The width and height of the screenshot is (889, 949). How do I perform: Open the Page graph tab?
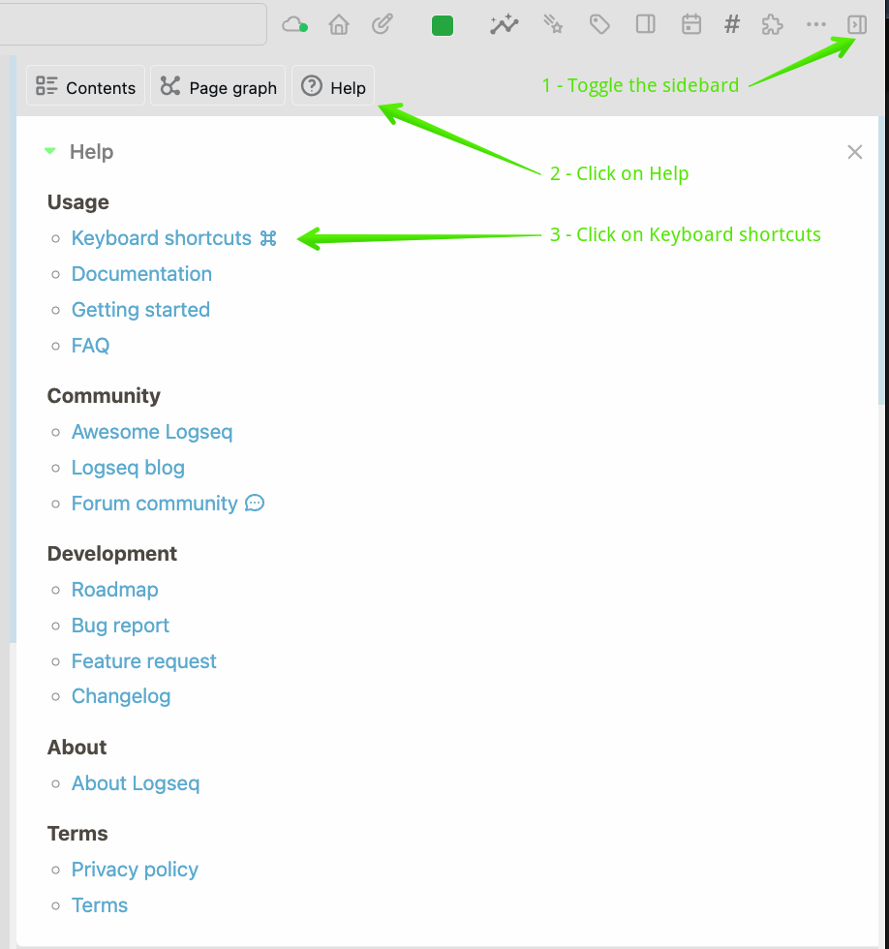click(x=218, y=86)
